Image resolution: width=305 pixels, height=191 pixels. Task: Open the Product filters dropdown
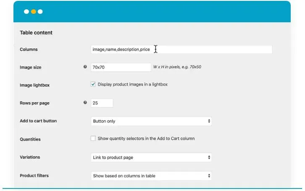[151, 175]
